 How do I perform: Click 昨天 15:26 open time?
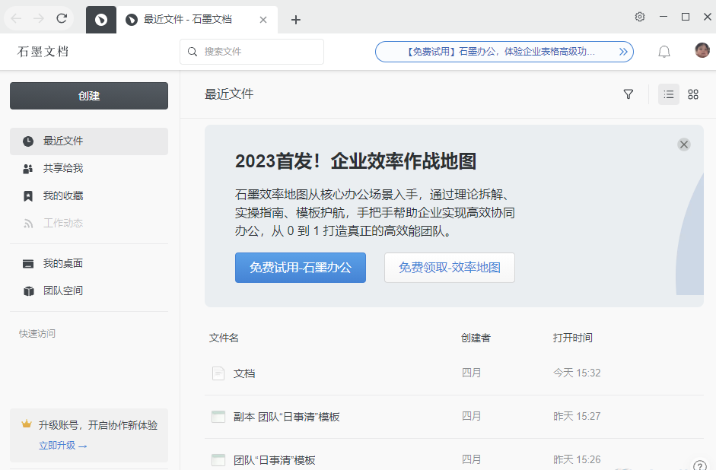tap(577, 460)
